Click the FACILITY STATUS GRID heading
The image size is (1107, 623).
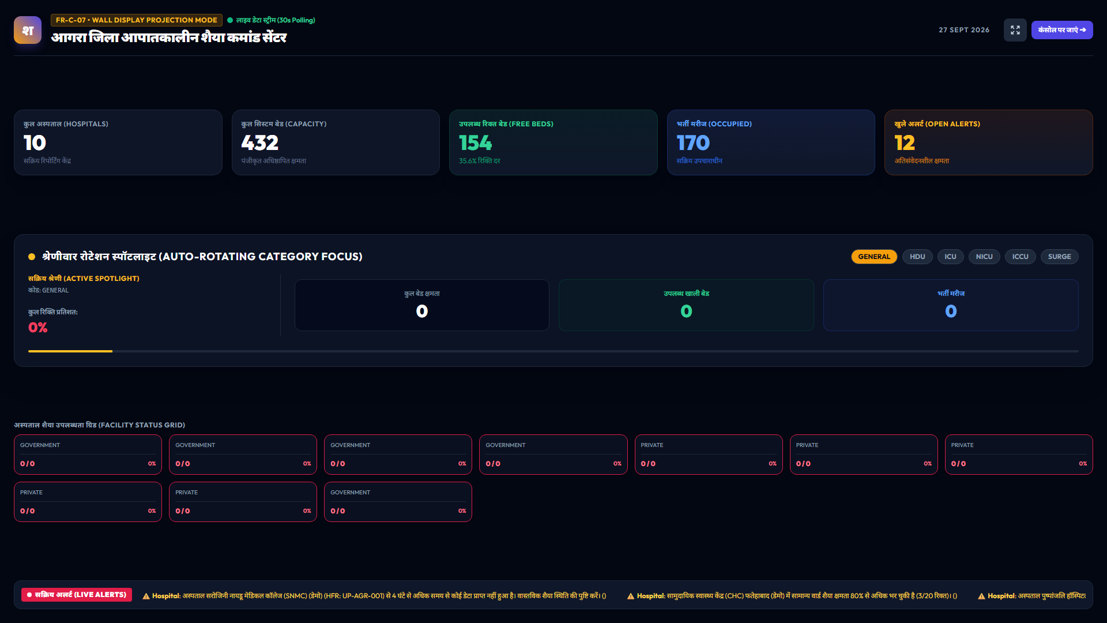click(x=100, y=425)
